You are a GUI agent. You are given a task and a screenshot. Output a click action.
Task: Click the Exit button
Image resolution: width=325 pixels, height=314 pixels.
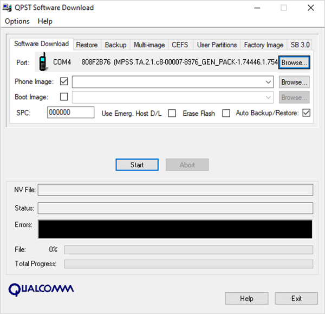pos(296,298)
